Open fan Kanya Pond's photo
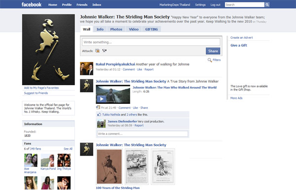Screen dimensions: 296x190 (x=47, y=160)
